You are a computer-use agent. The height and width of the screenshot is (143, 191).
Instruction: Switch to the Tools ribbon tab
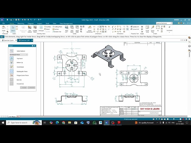pyautogui.click(x=47, y=24)
